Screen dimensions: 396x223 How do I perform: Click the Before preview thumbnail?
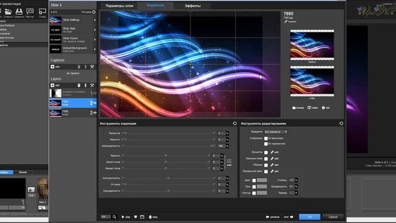click(x=312, y=45)
